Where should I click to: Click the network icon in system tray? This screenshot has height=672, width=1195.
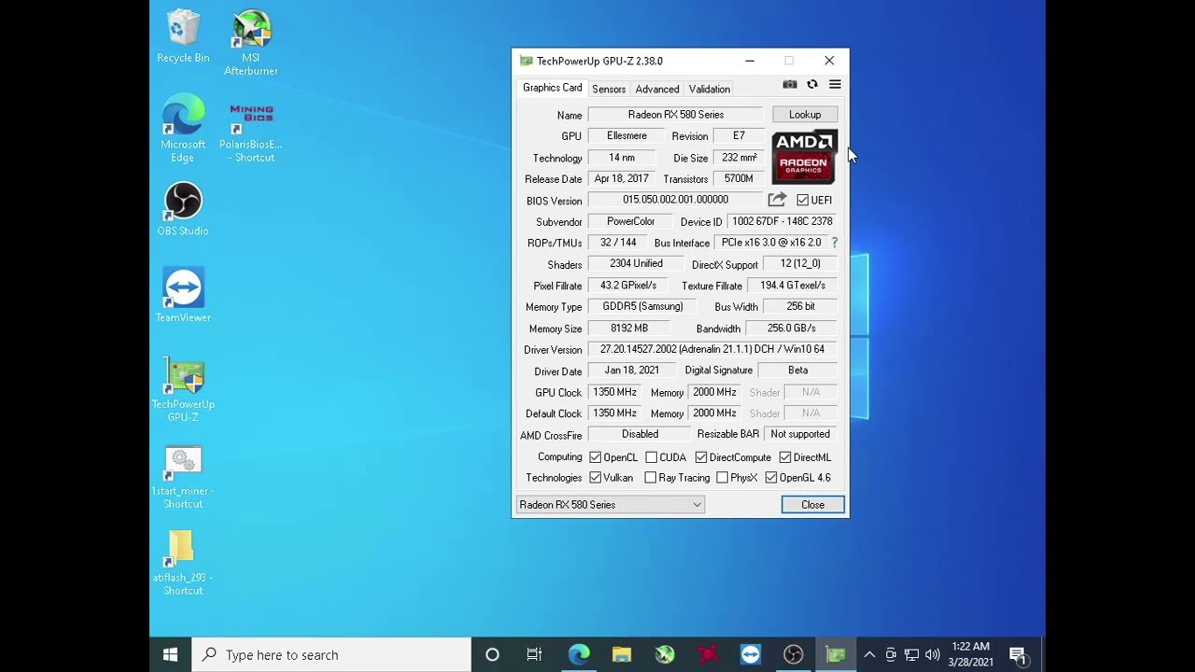pos(911,655)
